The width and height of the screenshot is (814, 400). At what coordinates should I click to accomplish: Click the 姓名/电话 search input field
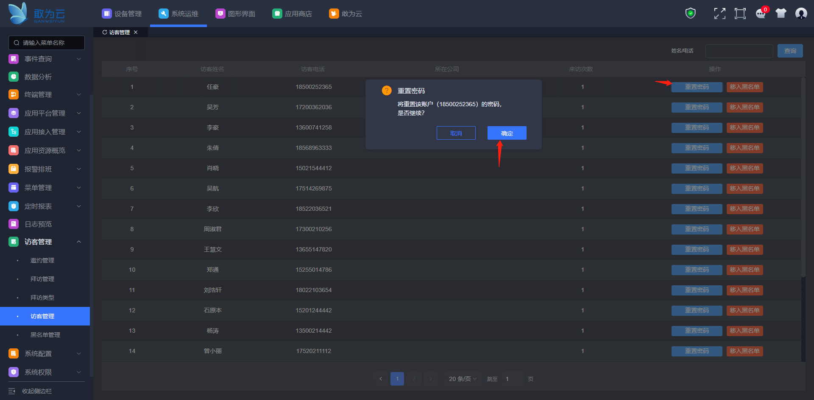[x=739, y=51]
